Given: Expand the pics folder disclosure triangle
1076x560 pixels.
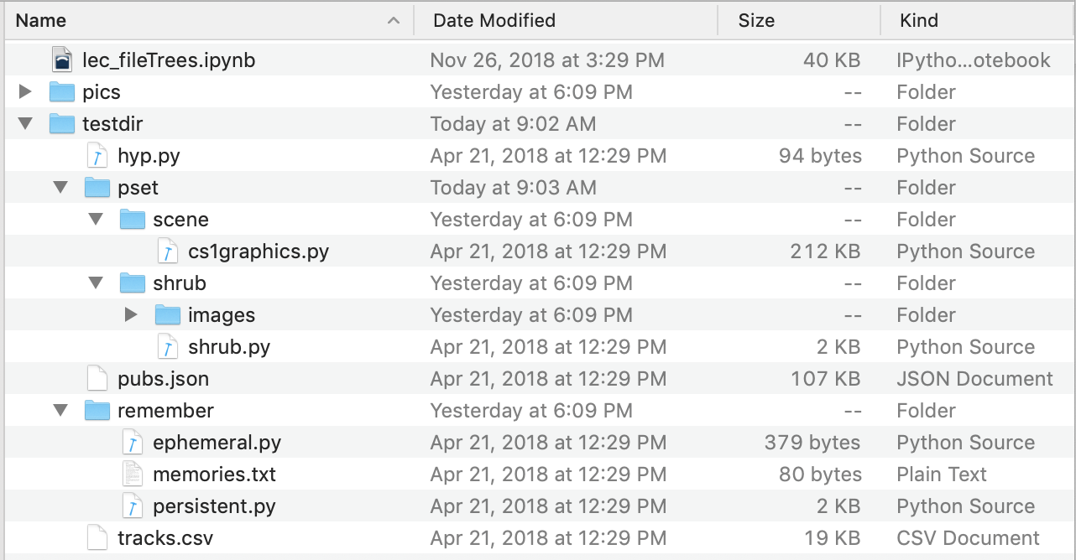Looking at the screenshot, I should 25,92.
